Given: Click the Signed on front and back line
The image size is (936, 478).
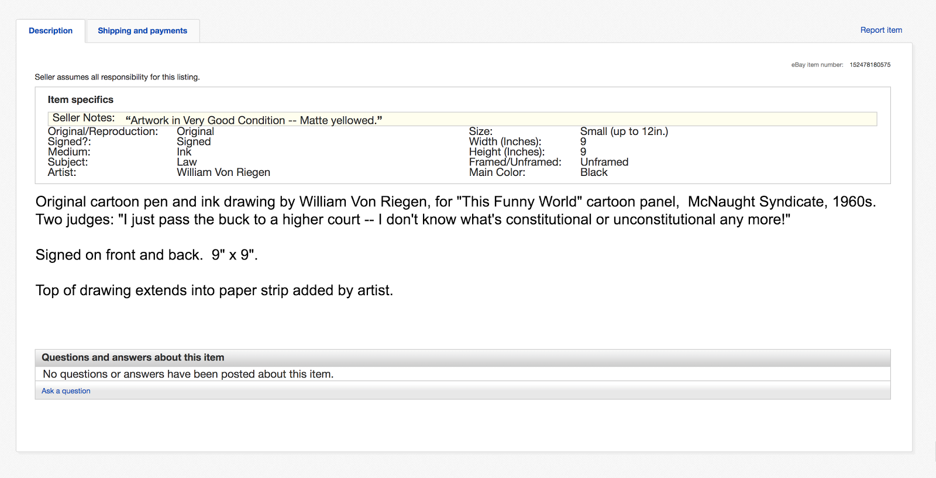Looking at the screenshot, I should 146,255.
